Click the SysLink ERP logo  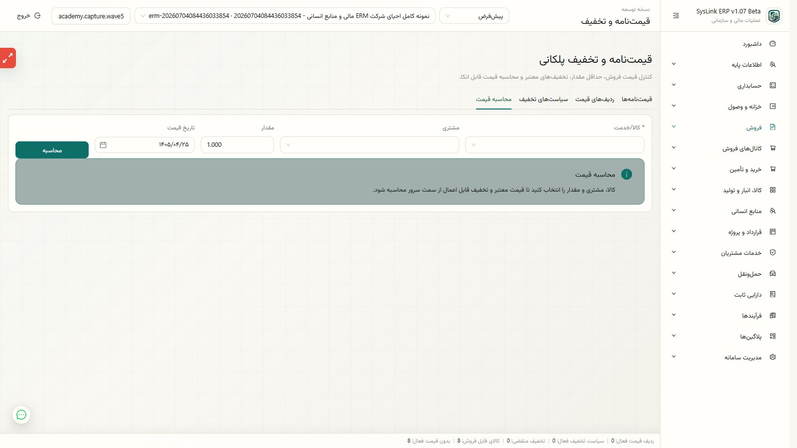pos(774,16)
